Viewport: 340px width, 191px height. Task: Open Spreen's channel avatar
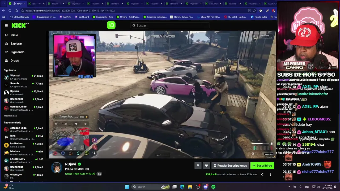pyautogui.click(x=6, y=93)
